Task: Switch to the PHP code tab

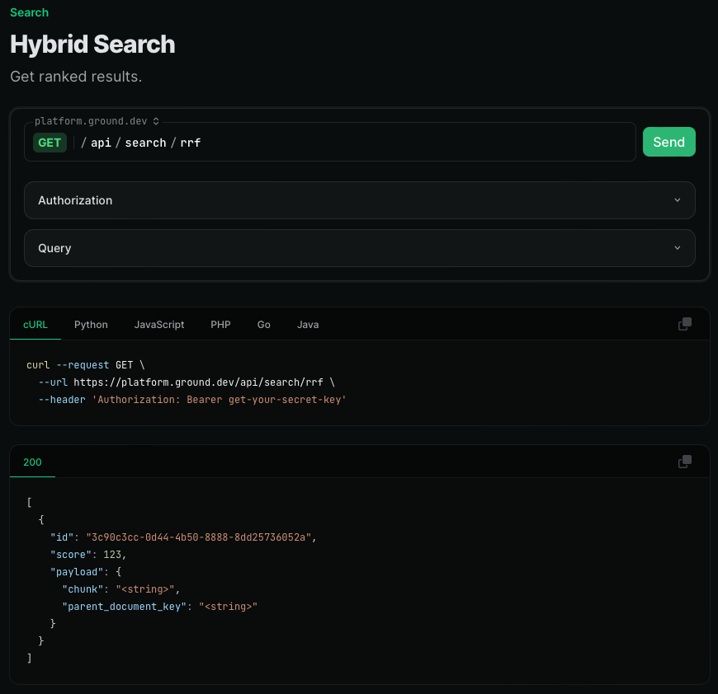Action: [x=220, y=325]
